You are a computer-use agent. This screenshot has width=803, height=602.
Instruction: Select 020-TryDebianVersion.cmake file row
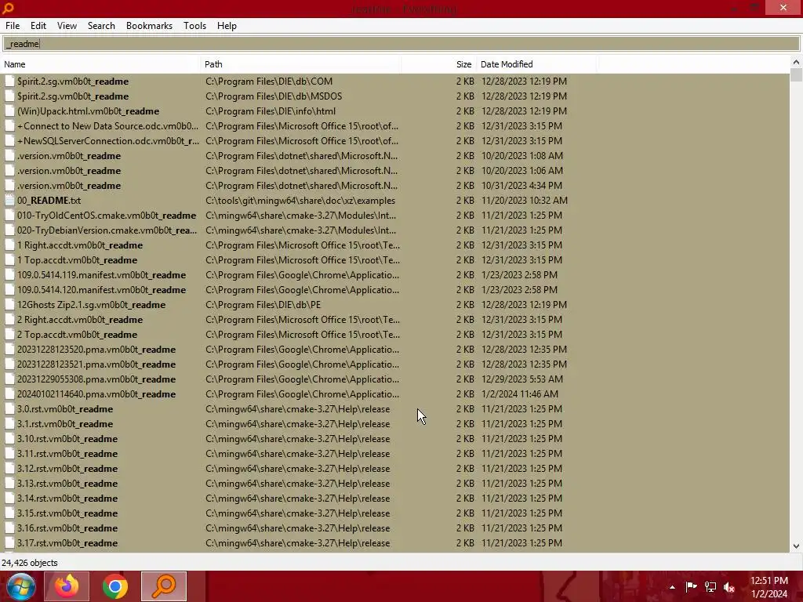pyautogui.click(x=107, y=230)
